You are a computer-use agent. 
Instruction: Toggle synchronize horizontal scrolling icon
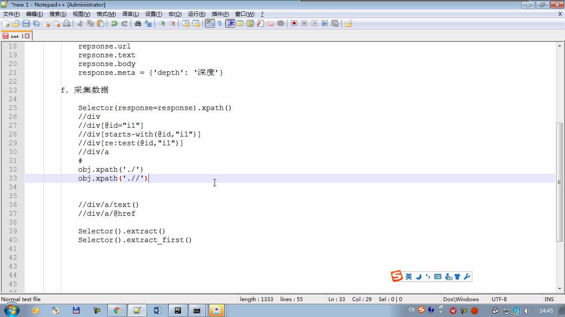[196, 24]
